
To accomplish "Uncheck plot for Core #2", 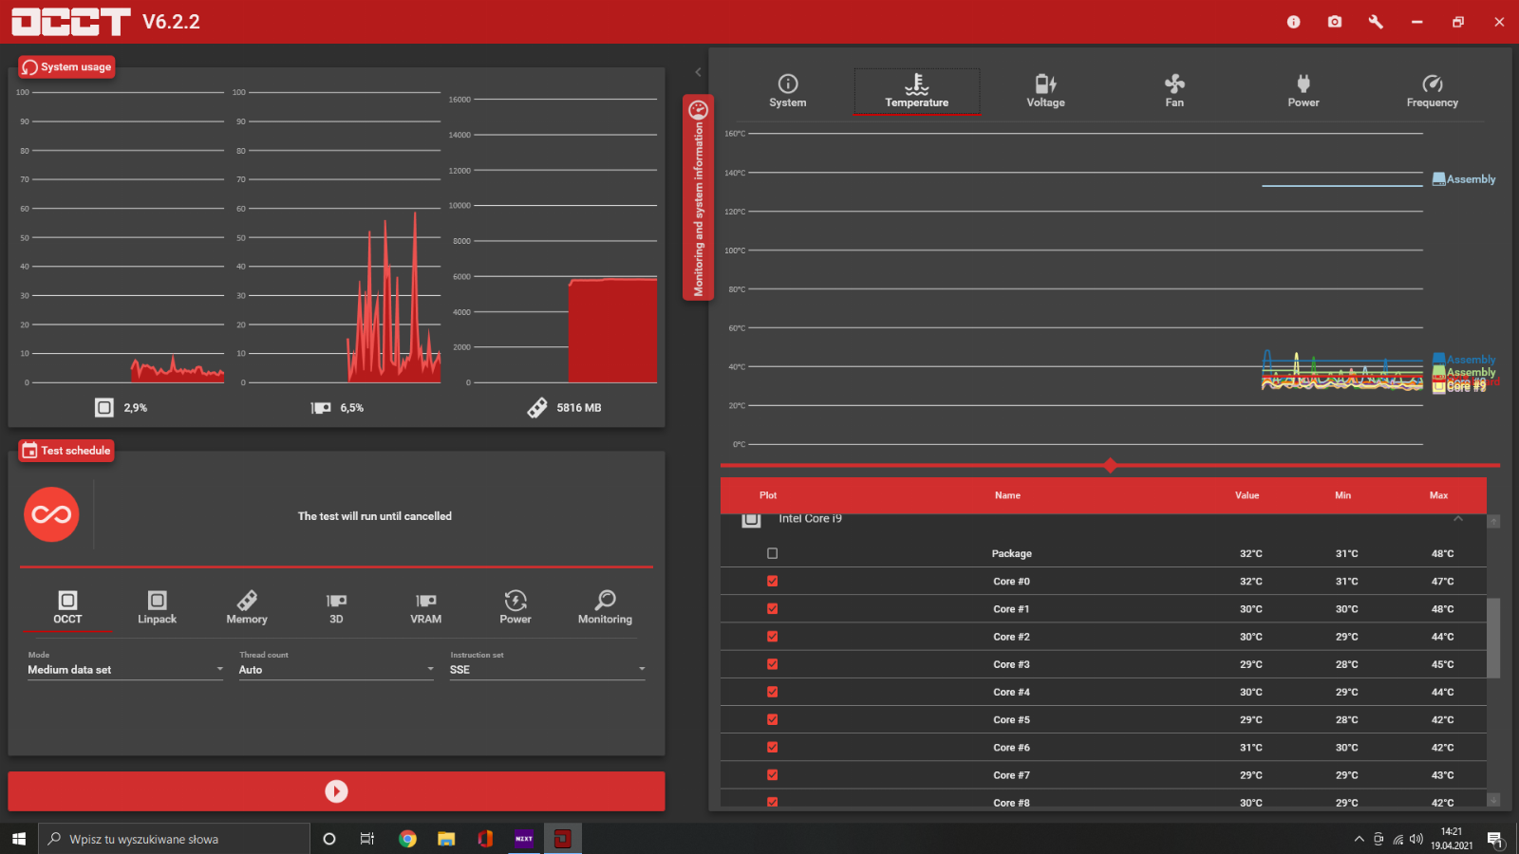I will (x=772, y=636).
